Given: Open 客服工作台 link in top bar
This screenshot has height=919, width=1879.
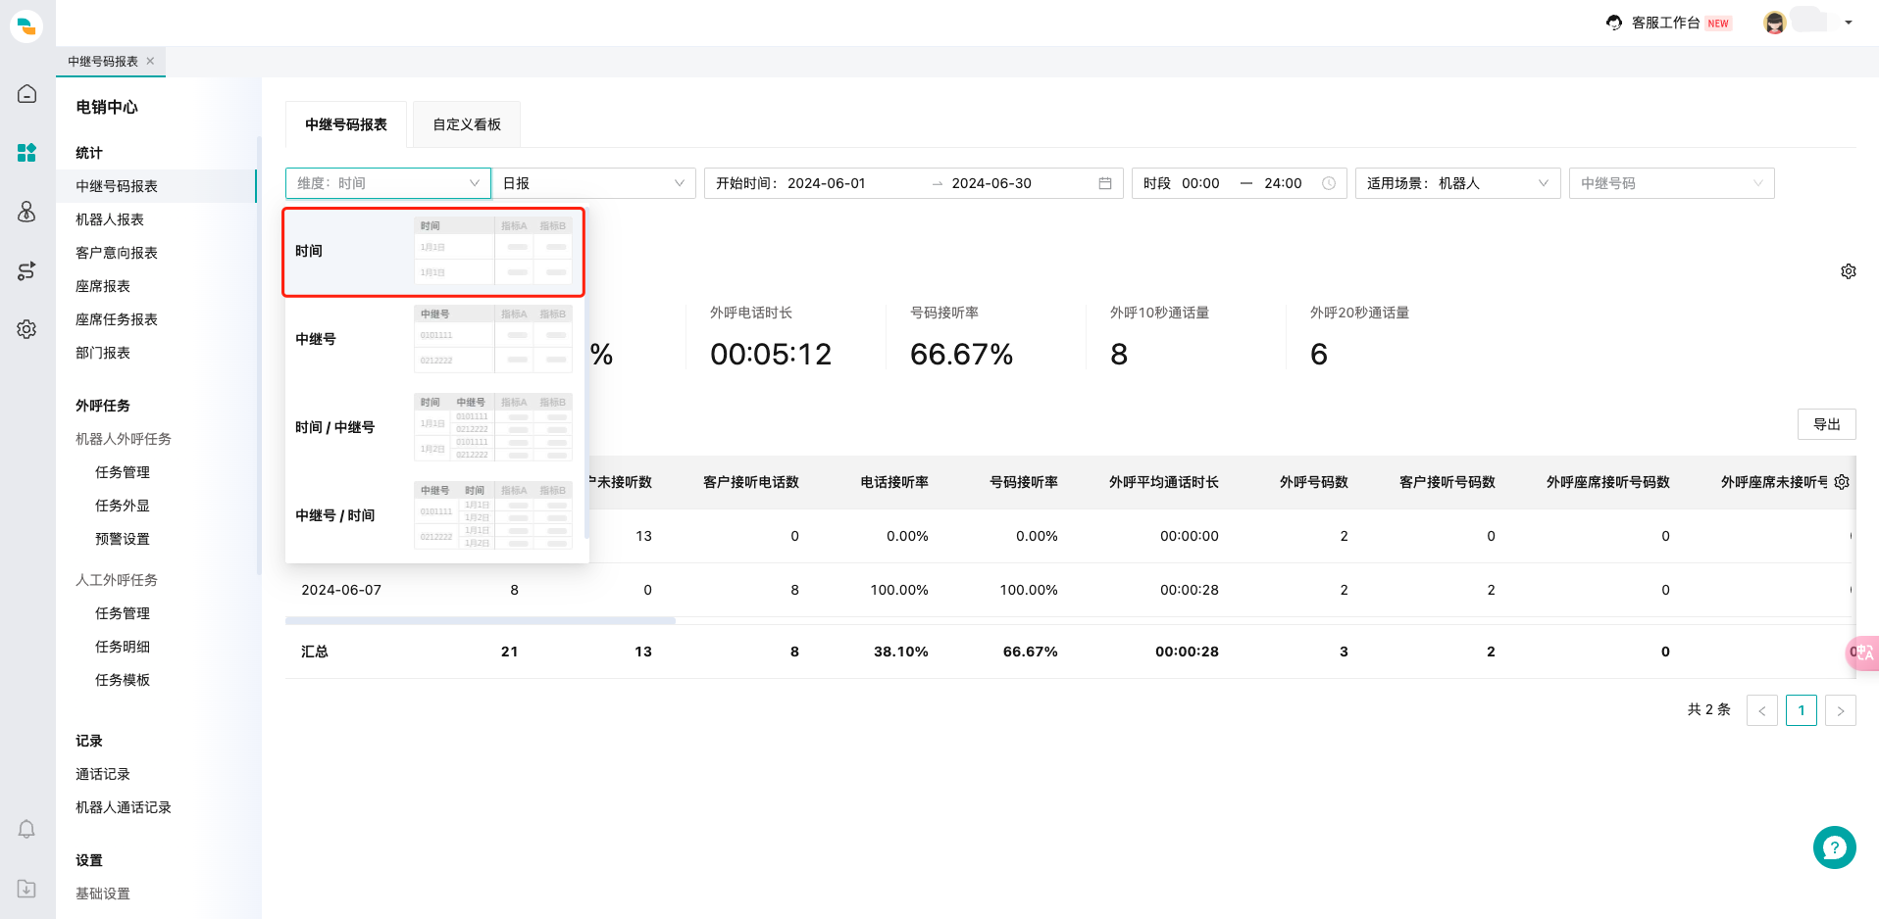Looking at the screenshot, I should coord(1665,23).
